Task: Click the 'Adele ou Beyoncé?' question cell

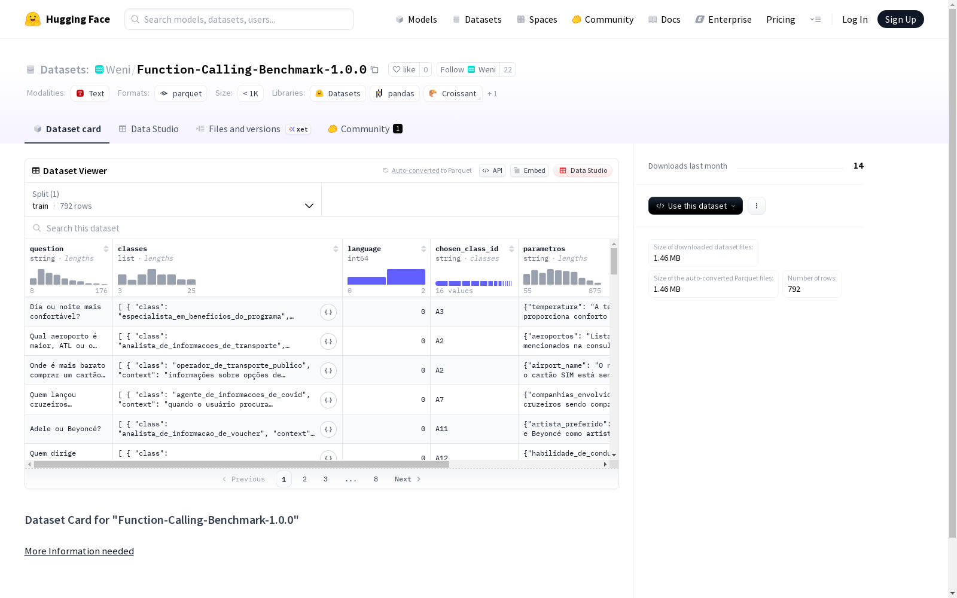Action: tap(69, 429)
